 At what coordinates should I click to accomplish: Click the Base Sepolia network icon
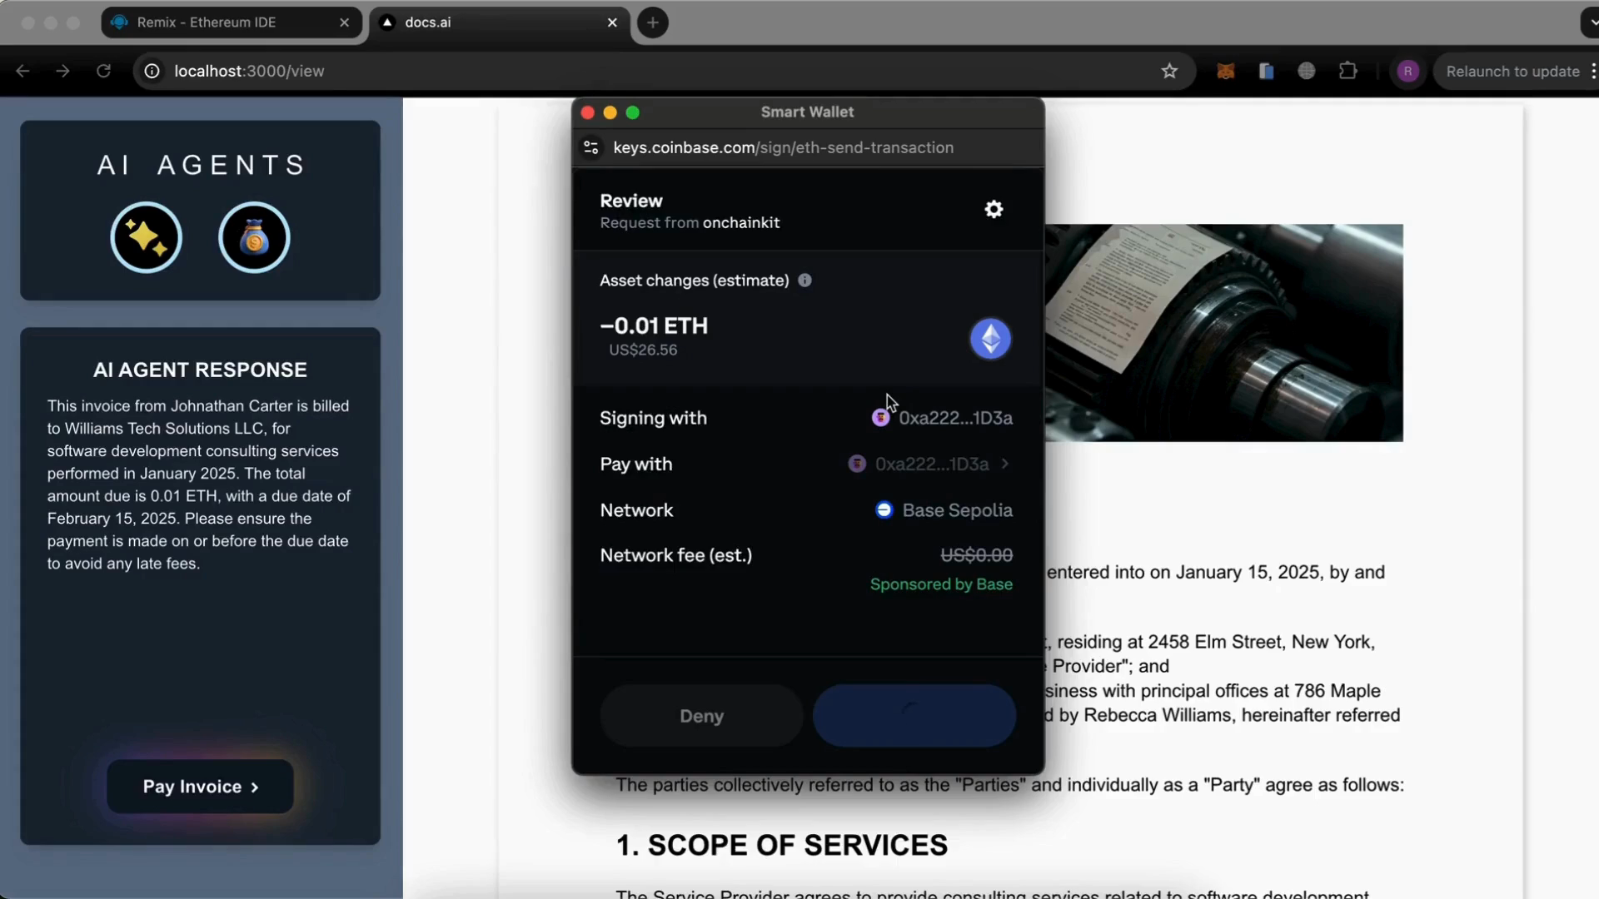(x=884, y=510)
